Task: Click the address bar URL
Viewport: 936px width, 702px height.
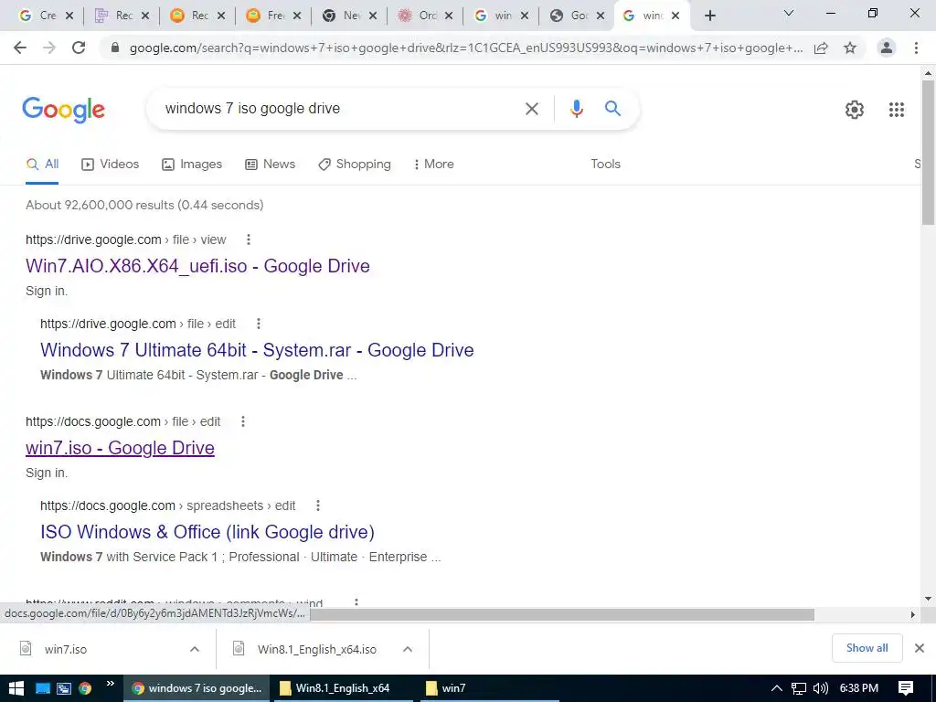Action: pyautogui.click(x=465, y=48)
